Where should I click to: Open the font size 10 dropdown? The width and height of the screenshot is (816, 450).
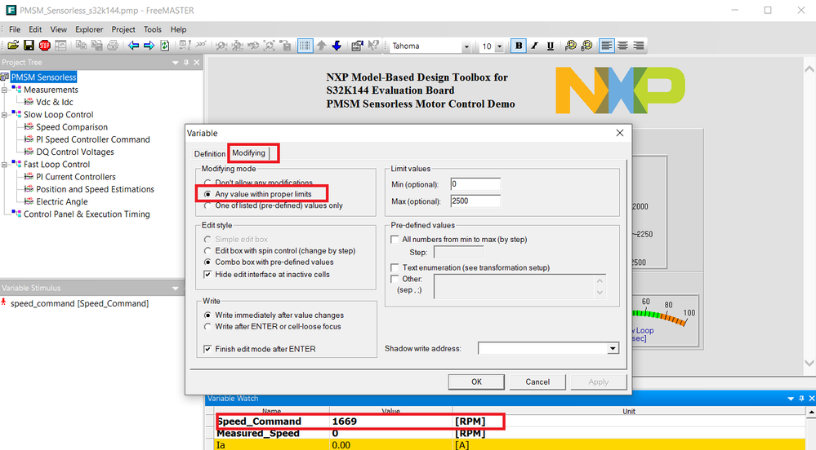[x=499, y=46]
